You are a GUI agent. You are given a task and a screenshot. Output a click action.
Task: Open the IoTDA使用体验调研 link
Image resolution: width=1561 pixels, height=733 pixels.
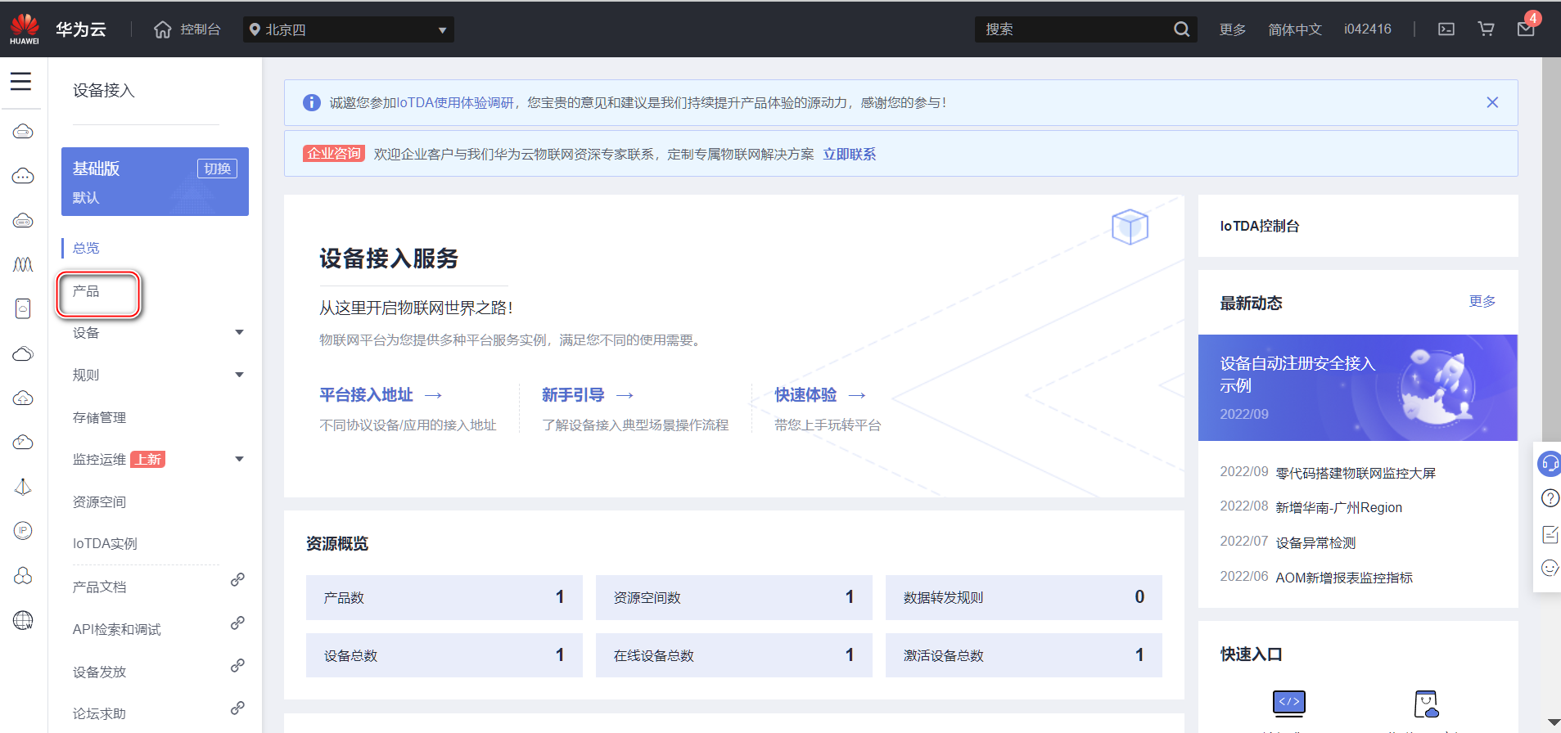[x=455, y=102]
